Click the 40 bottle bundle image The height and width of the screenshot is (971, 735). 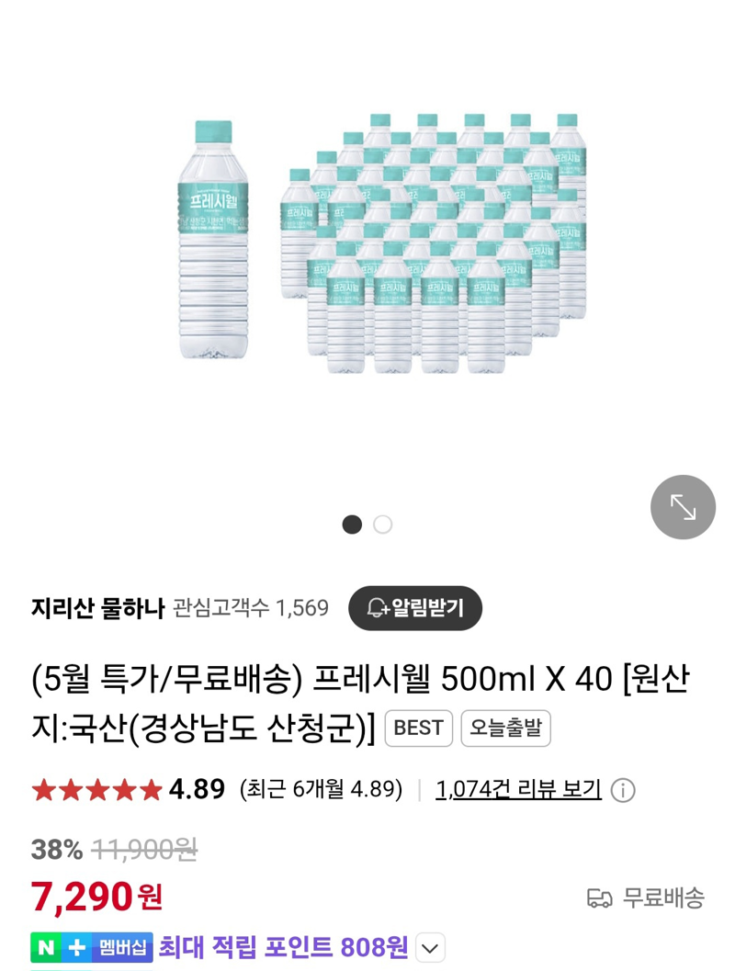pos(434,243)
